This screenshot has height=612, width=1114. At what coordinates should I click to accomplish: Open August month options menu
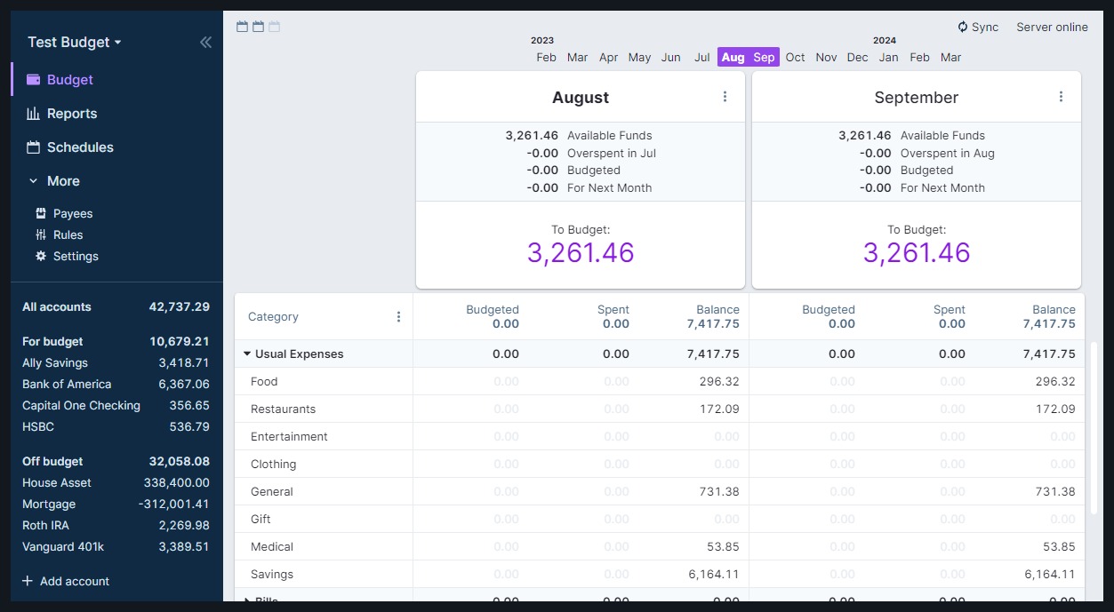(x=725, y=97)
